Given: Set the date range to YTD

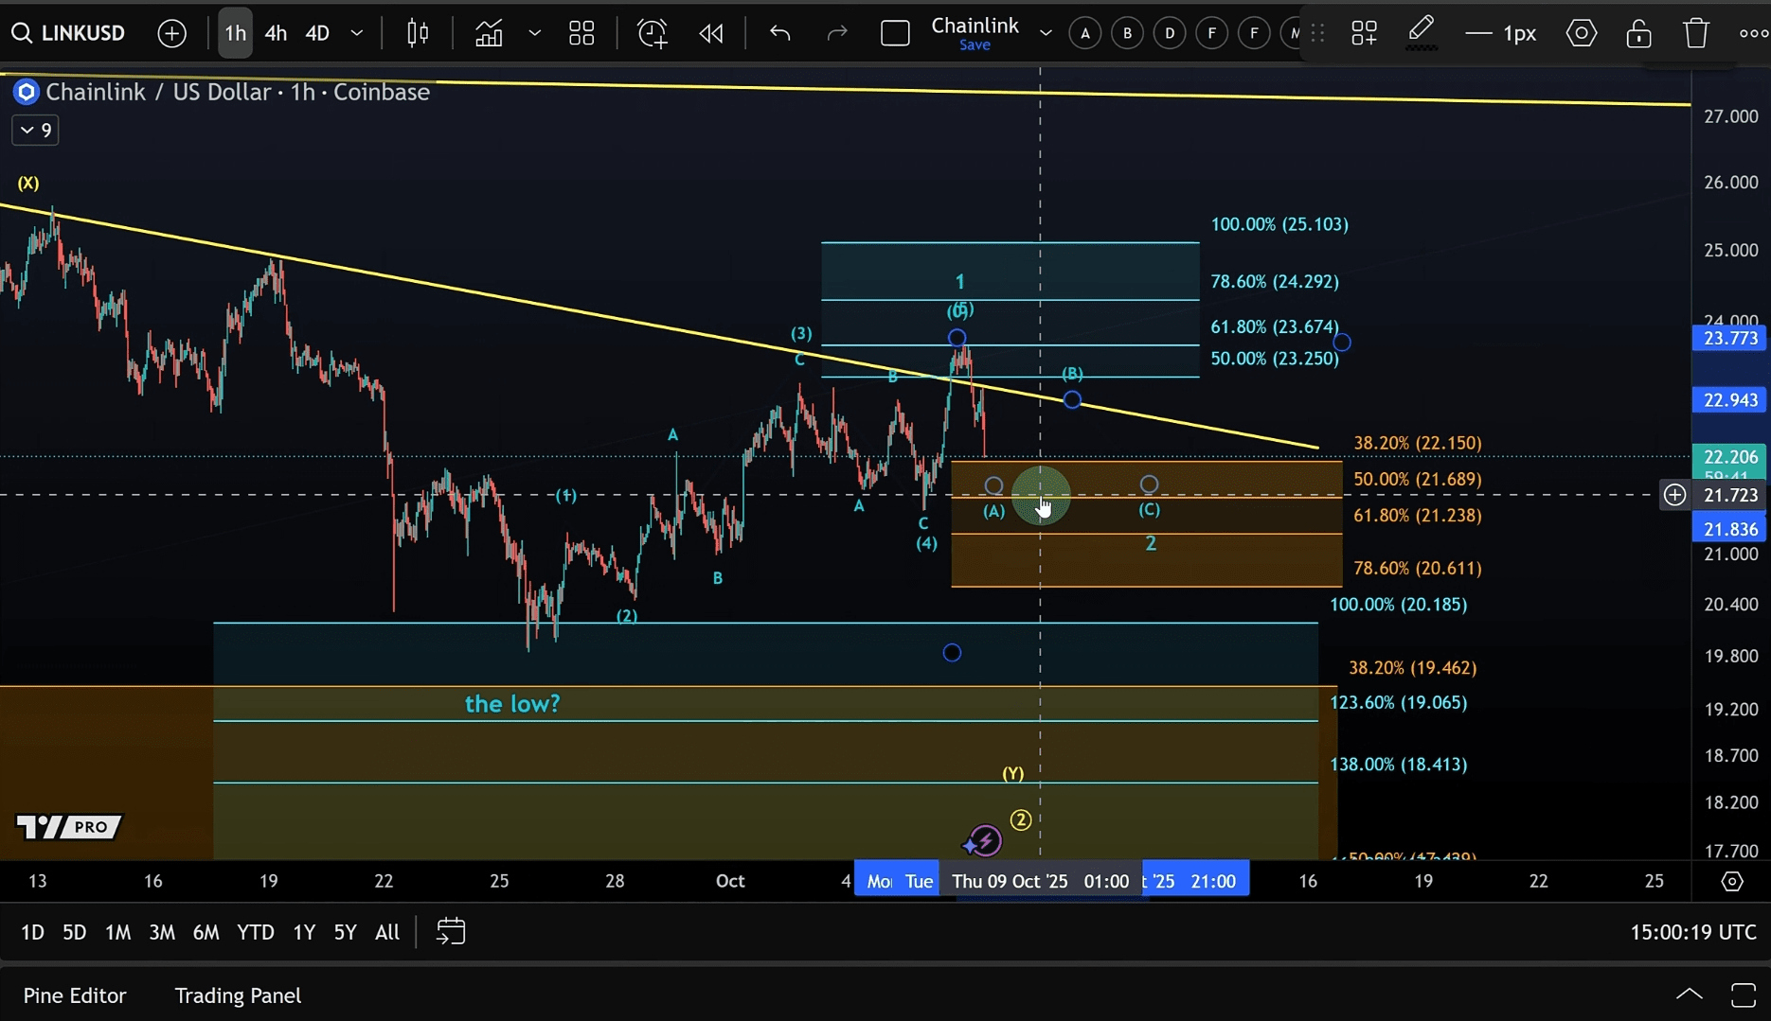Looking at the screenshot, I should (255, 933).
